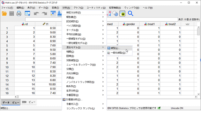
Task: Click the horizontal scrollbar right arrow
Action: pyautogui.click(x=196, y=97)
